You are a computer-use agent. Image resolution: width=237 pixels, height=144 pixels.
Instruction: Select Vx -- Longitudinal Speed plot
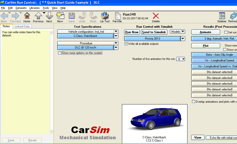pyautogui.click(x=214, y=61)
